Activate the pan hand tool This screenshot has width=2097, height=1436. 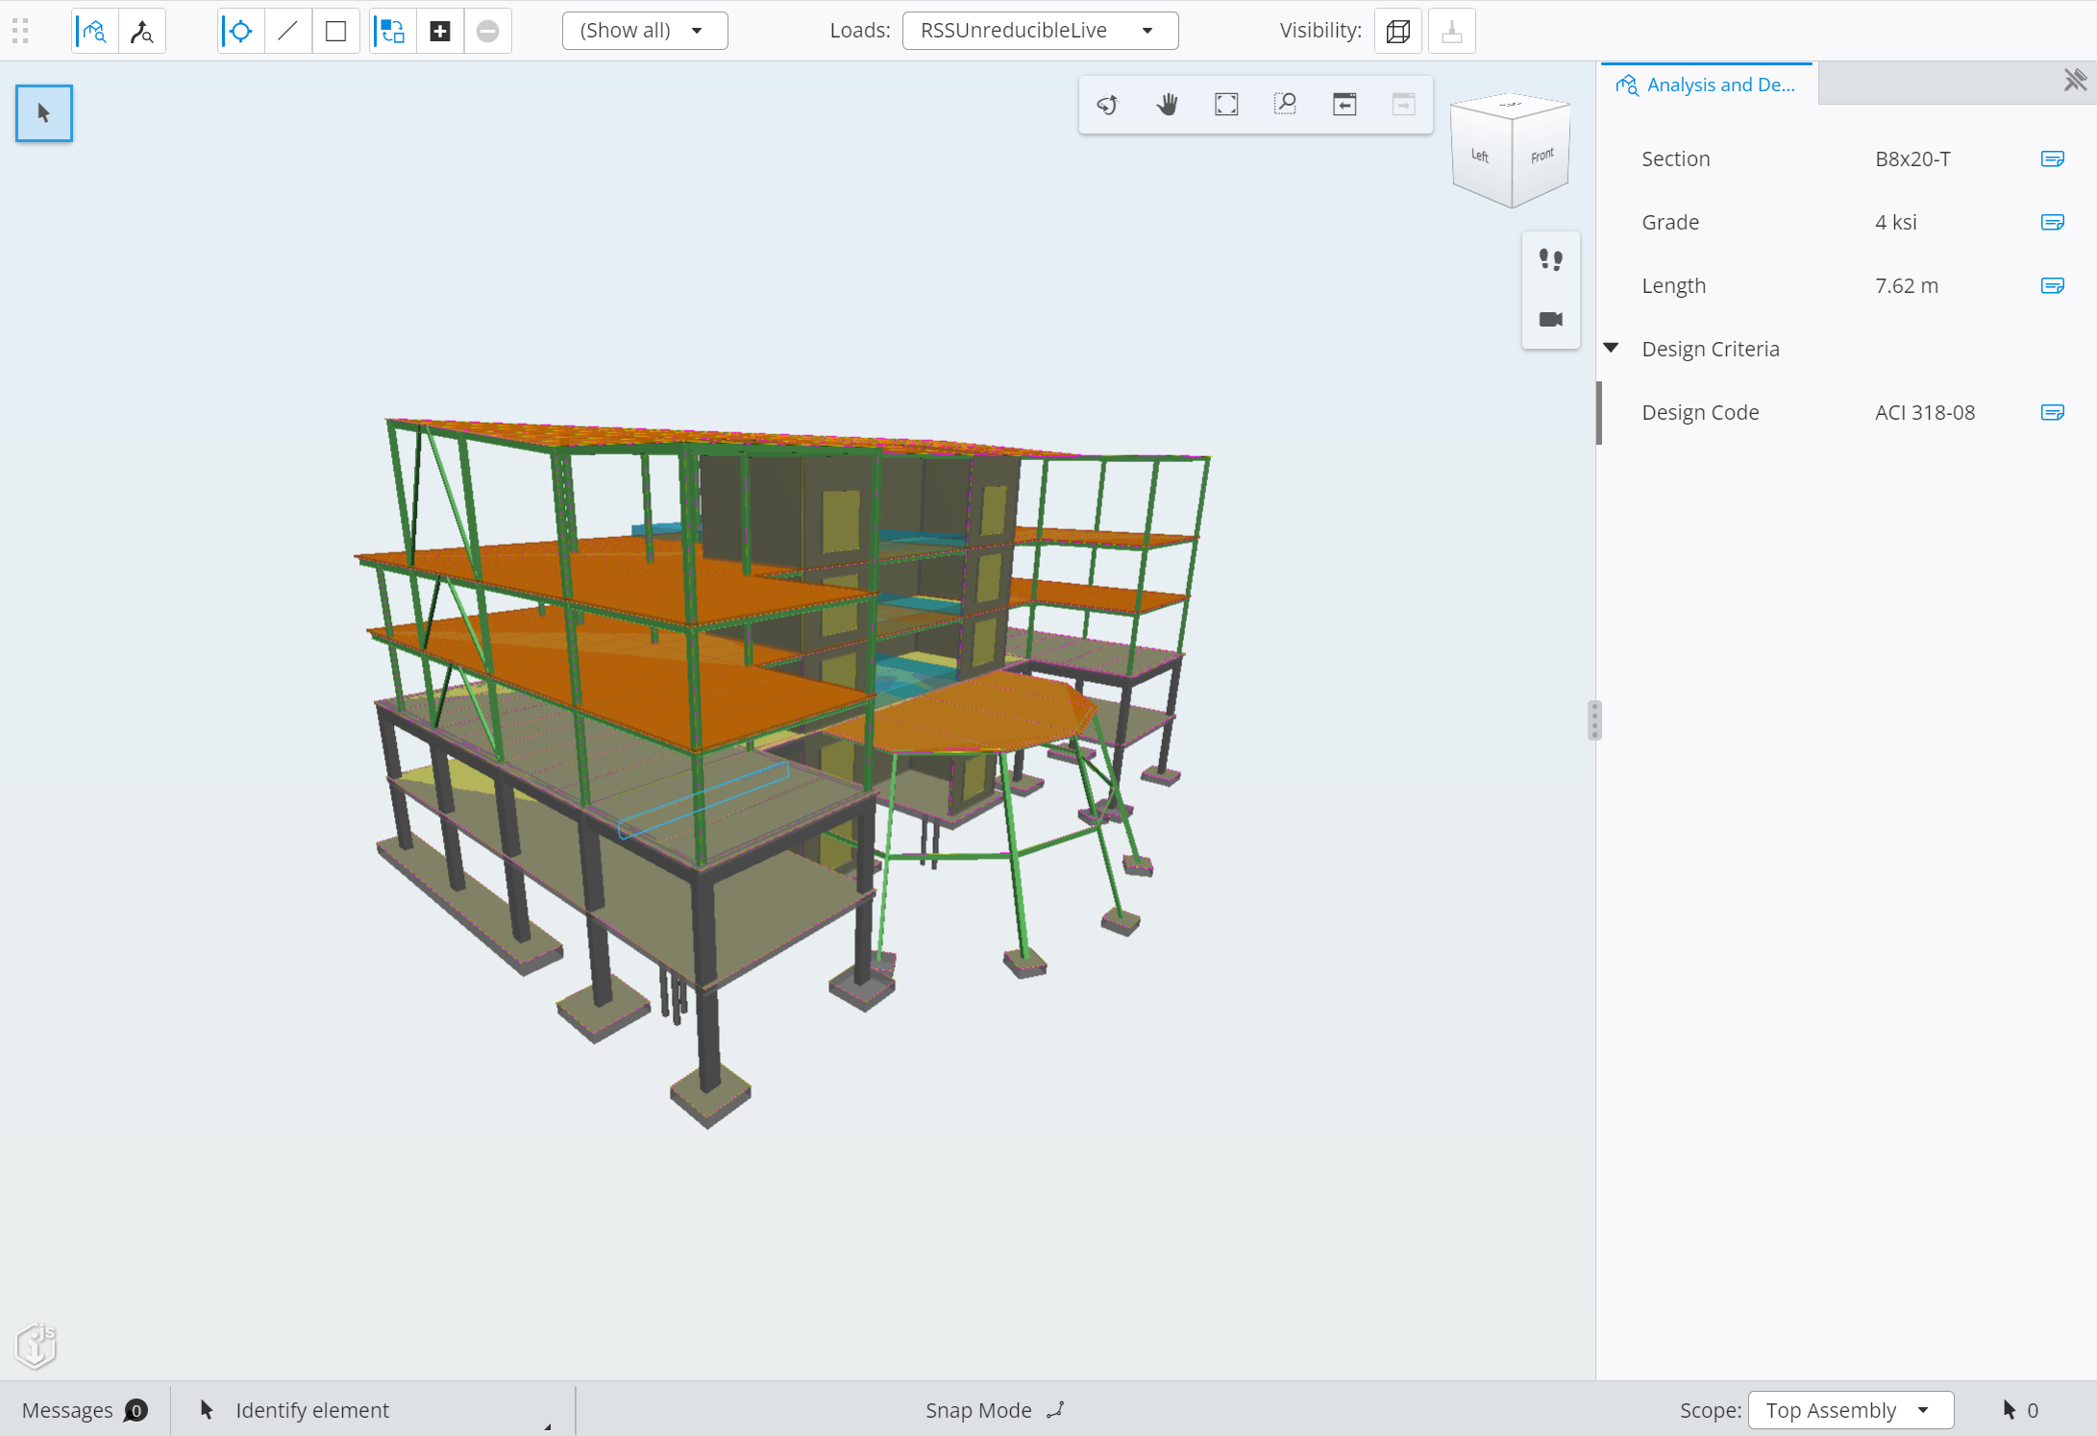1167,105
